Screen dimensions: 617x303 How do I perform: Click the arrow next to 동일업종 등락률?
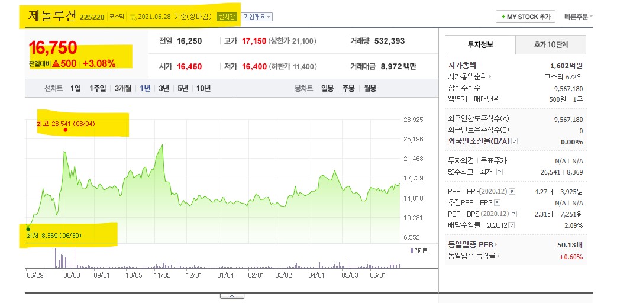click(498, 256)
